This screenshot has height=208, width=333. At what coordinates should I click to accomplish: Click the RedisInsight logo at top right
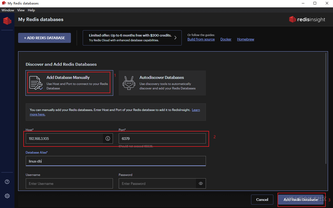tap(307, 19)
